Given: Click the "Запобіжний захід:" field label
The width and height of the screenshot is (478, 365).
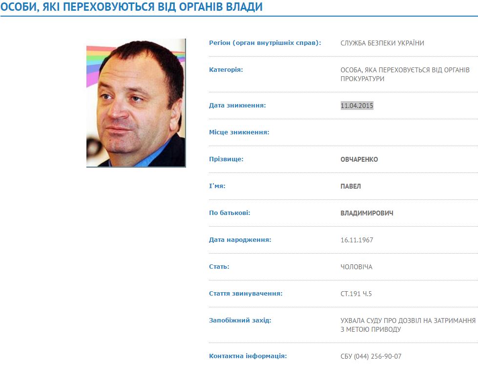Looking at the screenshot, I should (x=240, y=320).
